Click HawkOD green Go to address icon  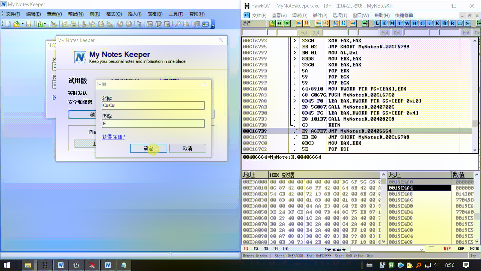(x=365, y=23)
